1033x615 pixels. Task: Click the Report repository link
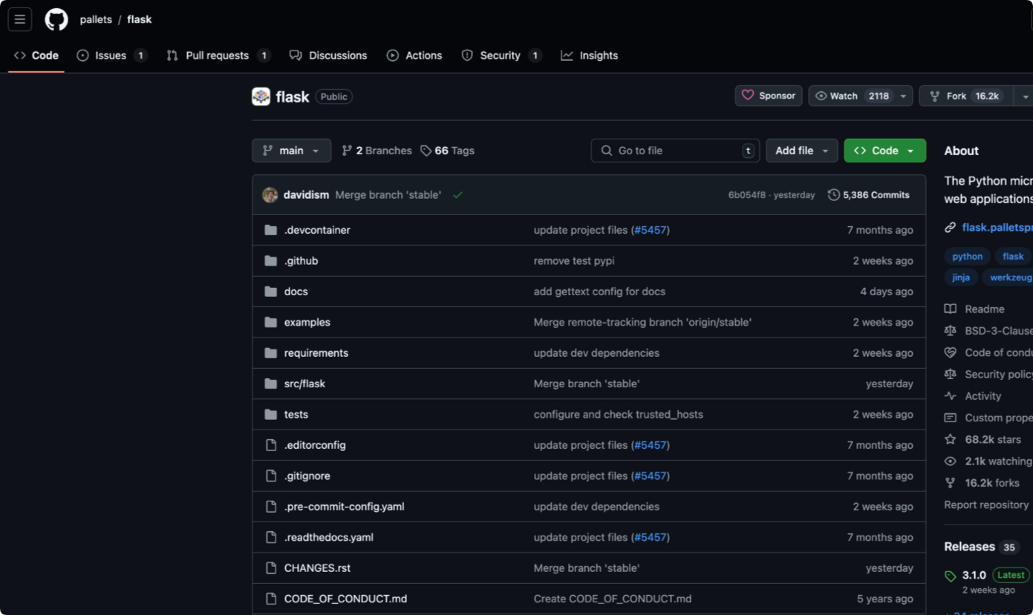986,504
